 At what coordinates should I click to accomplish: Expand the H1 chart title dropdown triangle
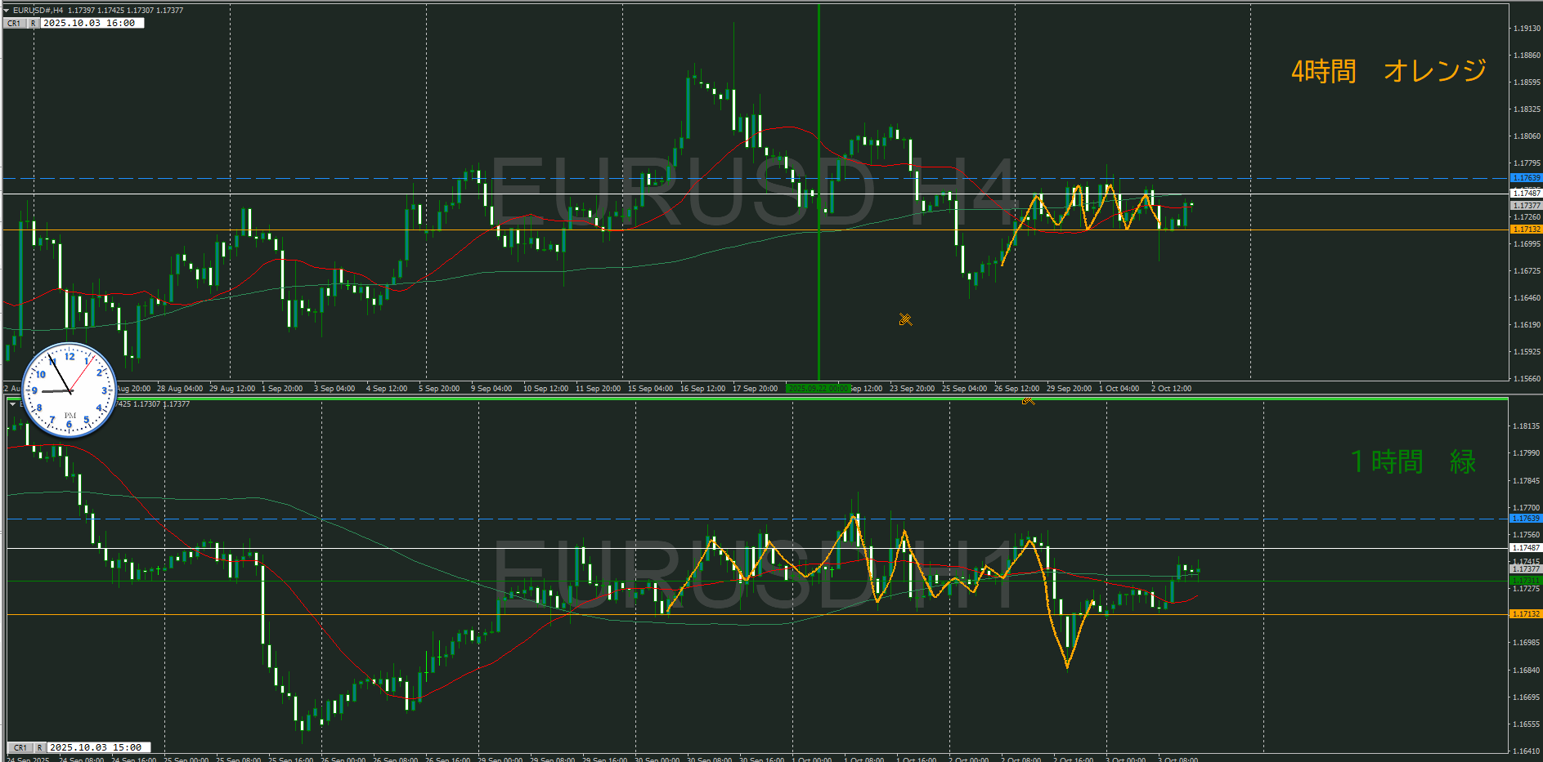[12, 404]
